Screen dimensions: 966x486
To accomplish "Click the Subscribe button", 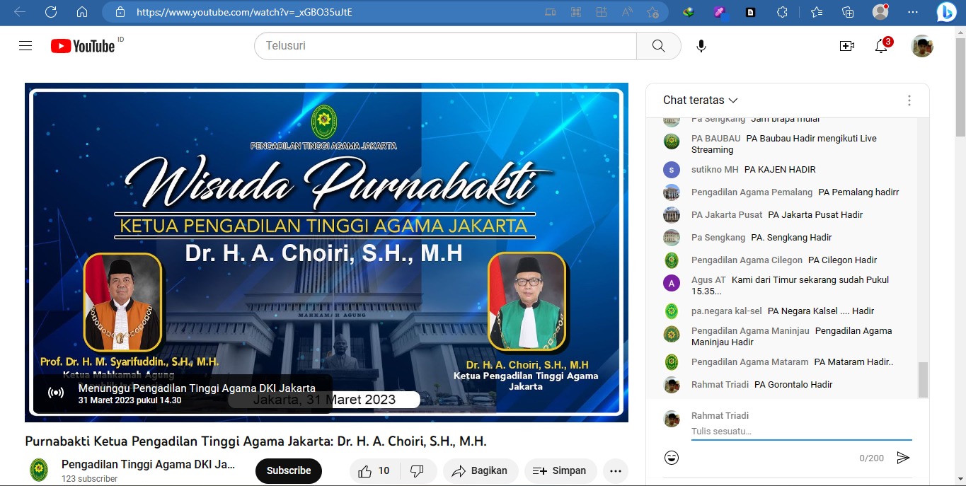I will coord(289,471).
